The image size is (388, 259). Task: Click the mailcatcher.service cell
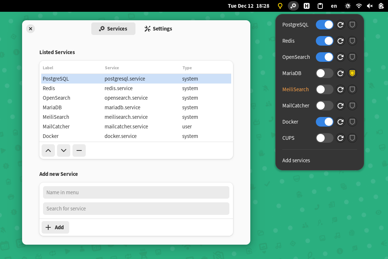[126, 127]
